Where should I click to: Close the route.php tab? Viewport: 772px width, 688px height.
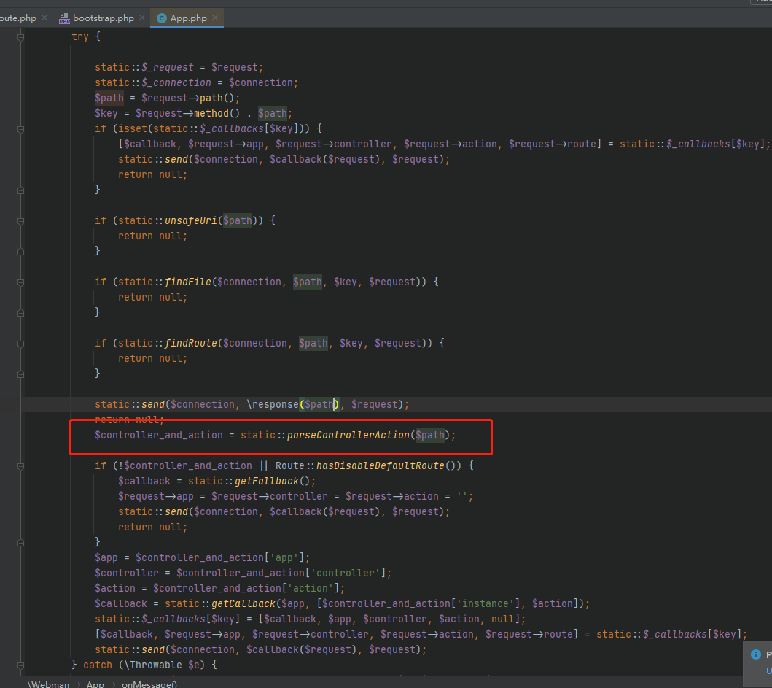[44, 18]
